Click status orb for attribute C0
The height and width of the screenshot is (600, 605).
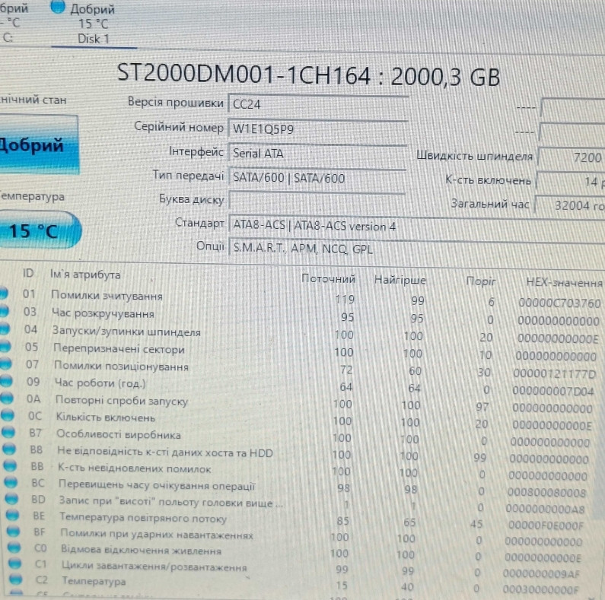point(14,548)
